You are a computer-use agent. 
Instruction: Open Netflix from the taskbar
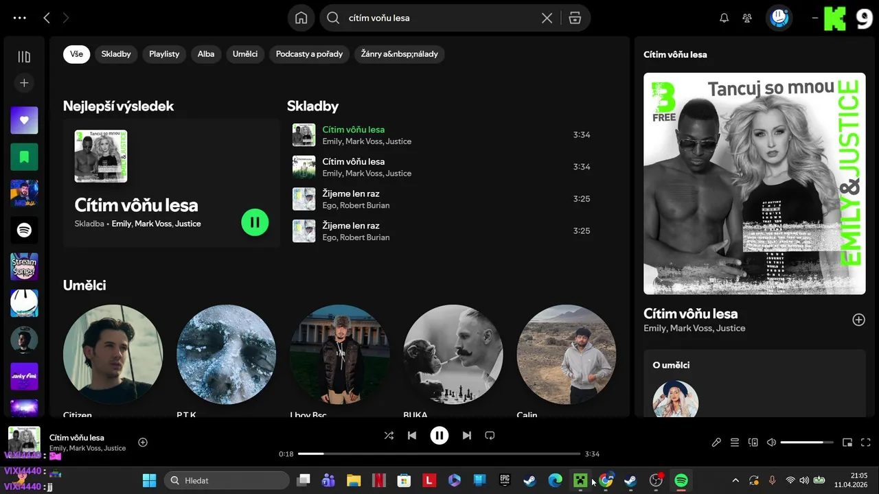378,480
